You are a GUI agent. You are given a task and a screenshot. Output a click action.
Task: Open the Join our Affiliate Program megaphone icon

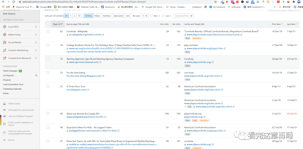[4, 116]
